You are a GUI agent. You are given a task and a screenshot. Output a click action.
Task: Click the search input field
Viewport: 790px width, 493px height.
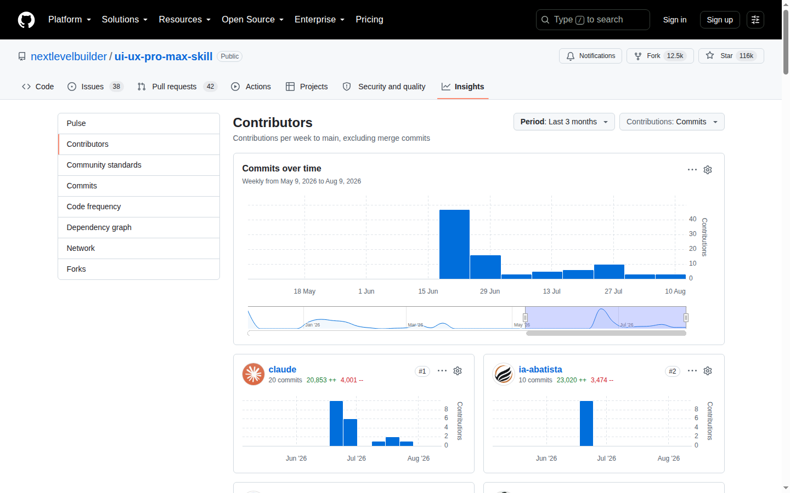(x=593, y=20)
